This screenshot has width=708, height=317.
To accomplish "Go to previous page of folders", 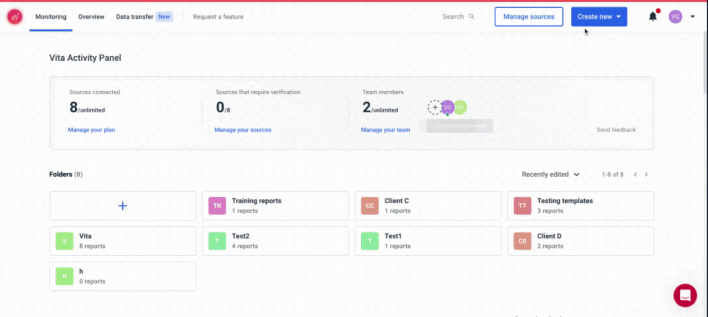I will point(636,175).
